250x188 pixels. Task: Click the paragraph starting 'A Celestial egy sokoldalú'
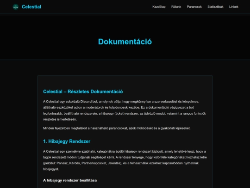pos(125,110)
